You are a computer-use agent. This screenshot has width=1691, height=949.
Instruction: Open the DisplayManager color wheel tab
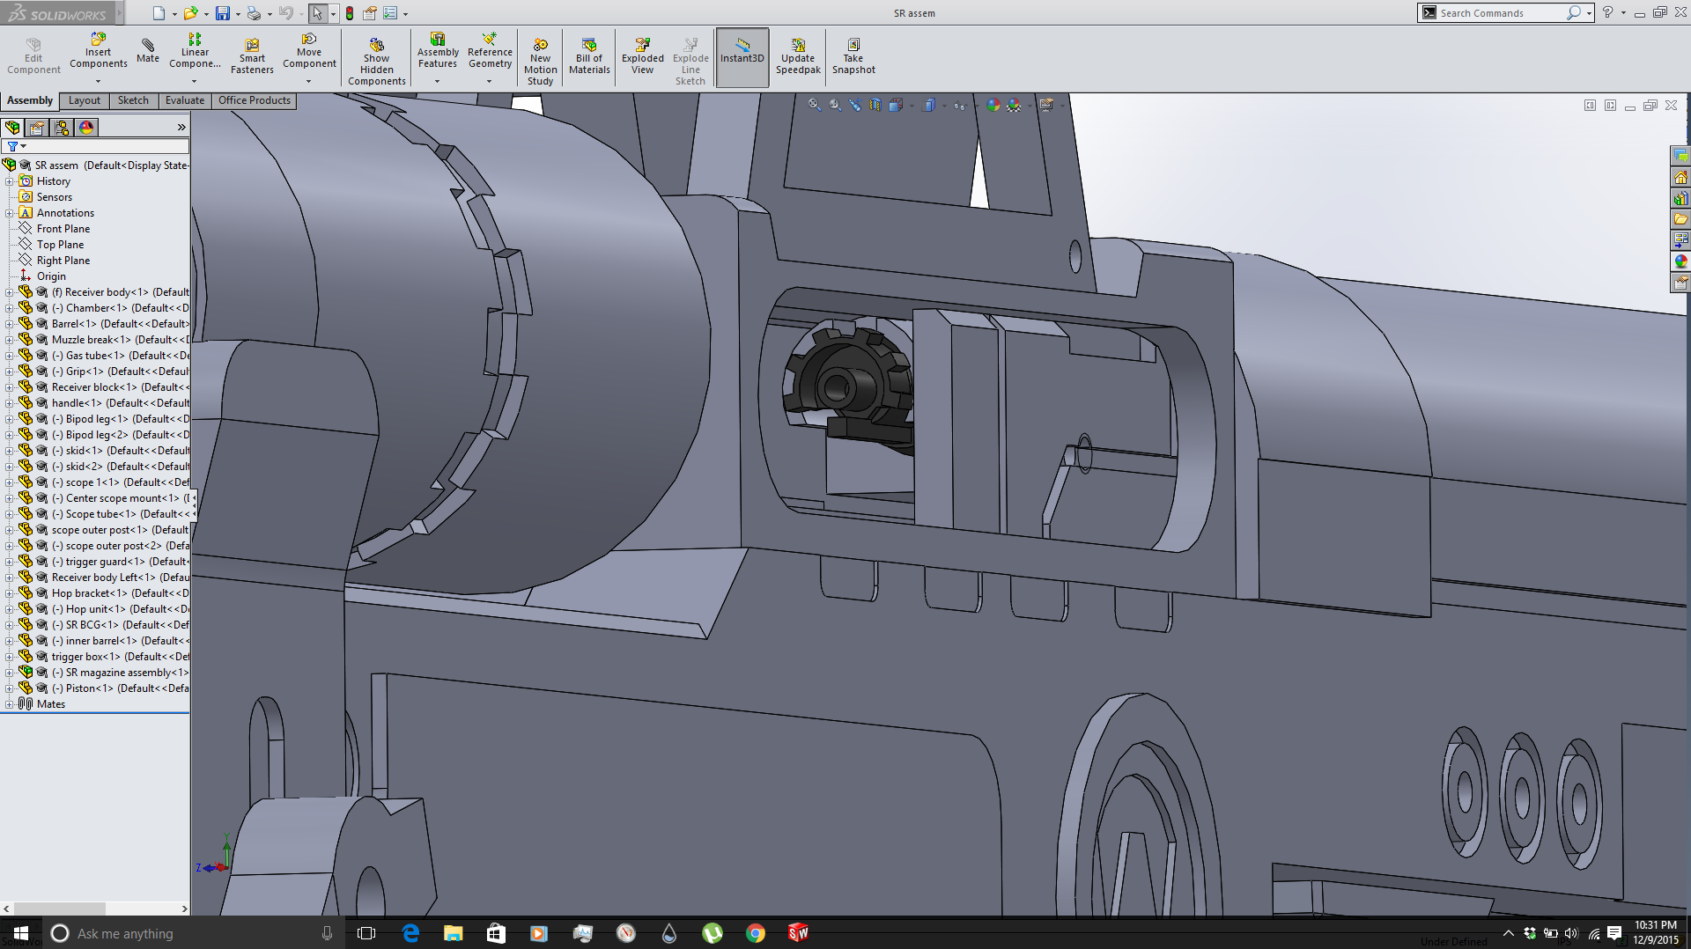pos(86,128)
